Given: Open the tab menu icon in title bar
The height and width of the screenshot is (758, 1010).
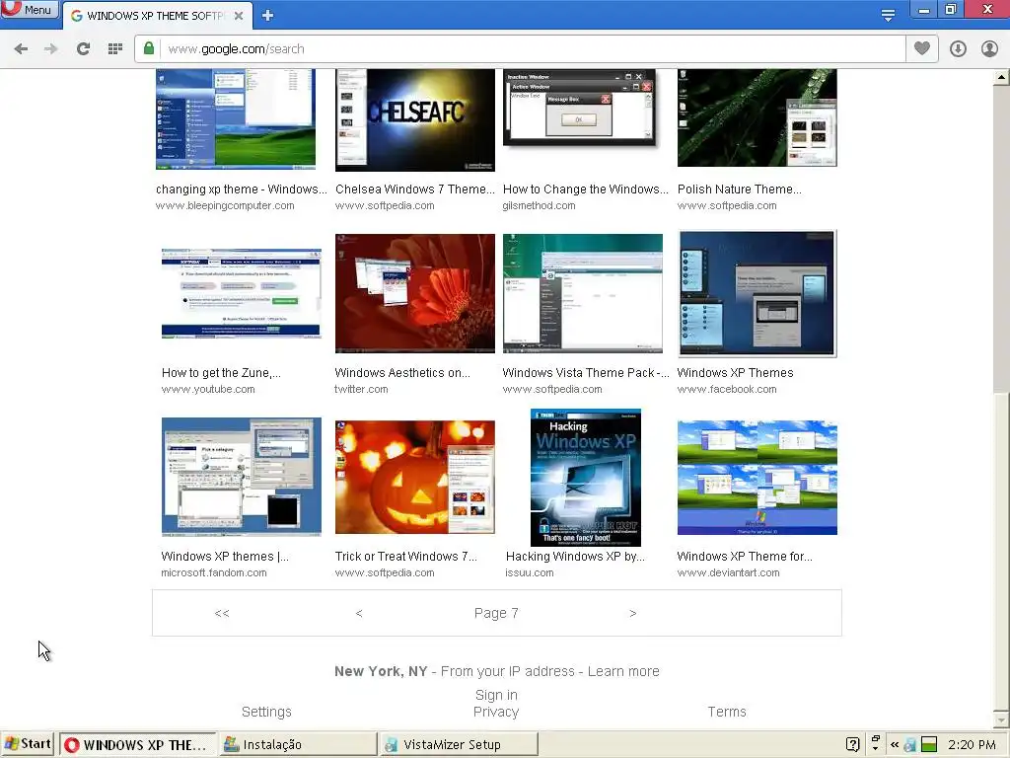Looking at the screenshot, I should [888, 15].
